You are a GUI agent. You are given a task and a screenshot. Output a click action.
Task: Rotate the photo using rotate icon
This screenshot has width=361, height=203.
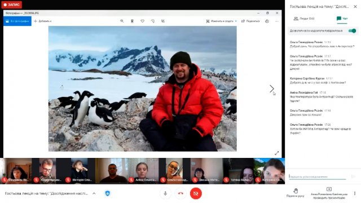click(x=153, y=21)
